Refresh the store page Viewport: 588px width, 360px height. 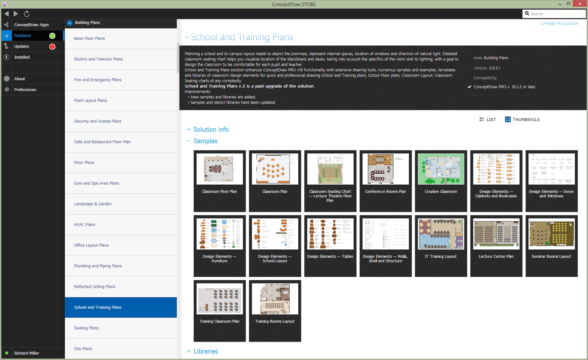(x=27, y=14)
